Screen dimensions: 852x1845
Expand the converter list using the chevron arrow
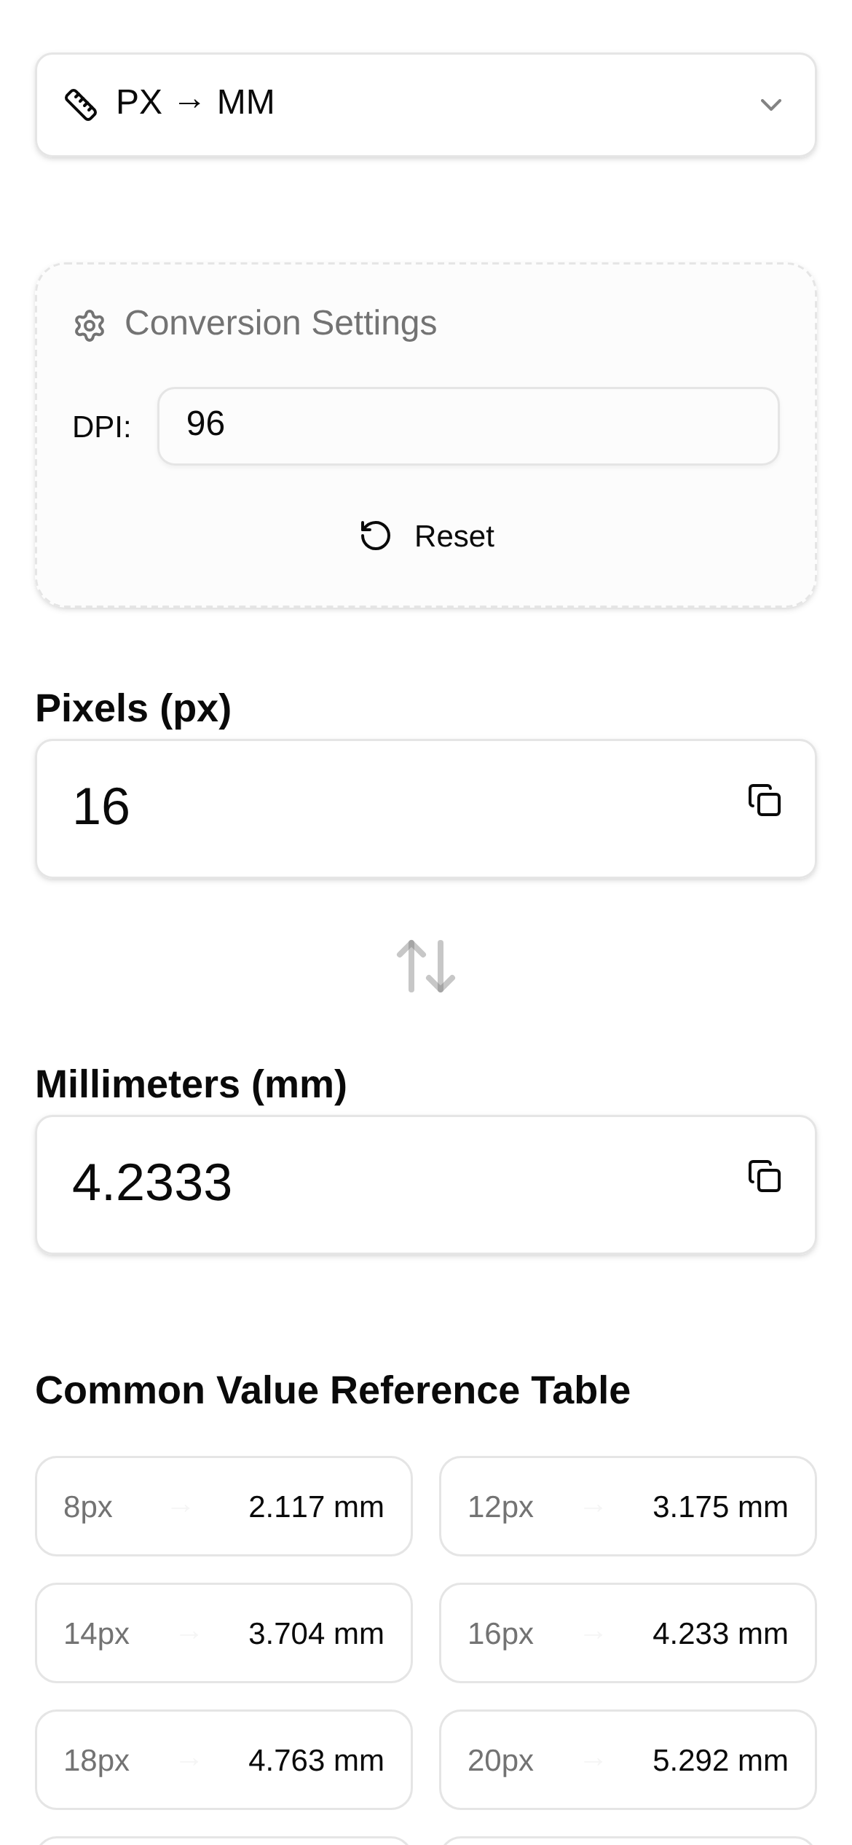coord(770,105)
